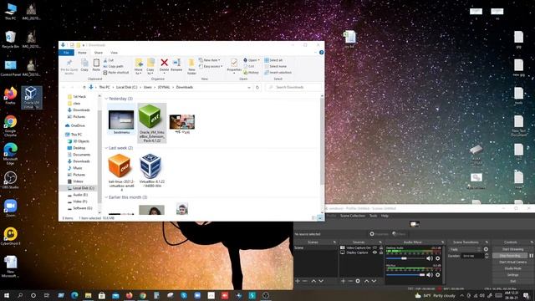Viewport: 535px width, 301px height.
Task: Click the Rename icon in Explorer ribbon
Action: click(x=176, y=63)
